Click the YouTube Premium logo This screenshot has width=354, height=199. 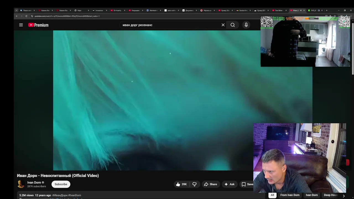(38, 25)
